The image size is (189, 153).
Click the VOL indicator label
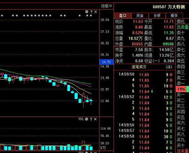pyautogui.click(x=81, y=119)
